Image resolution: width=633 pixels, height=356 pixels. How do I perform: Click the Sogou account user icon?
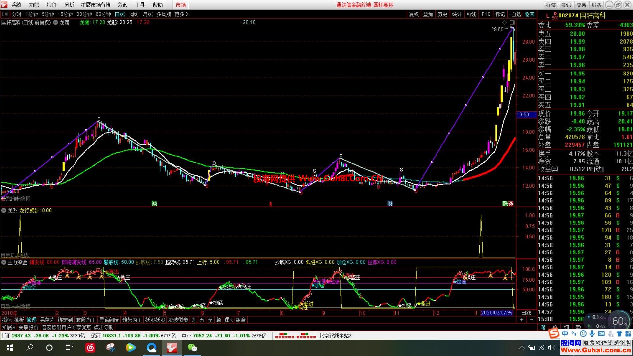[611, 334]
